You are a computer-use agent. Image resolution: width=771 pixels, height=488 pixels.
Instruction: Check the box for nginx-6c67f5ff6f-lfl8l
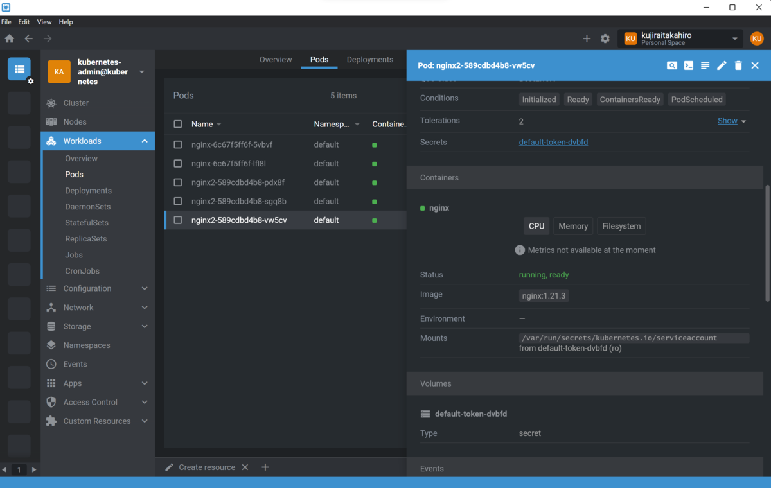click(178, 163)
